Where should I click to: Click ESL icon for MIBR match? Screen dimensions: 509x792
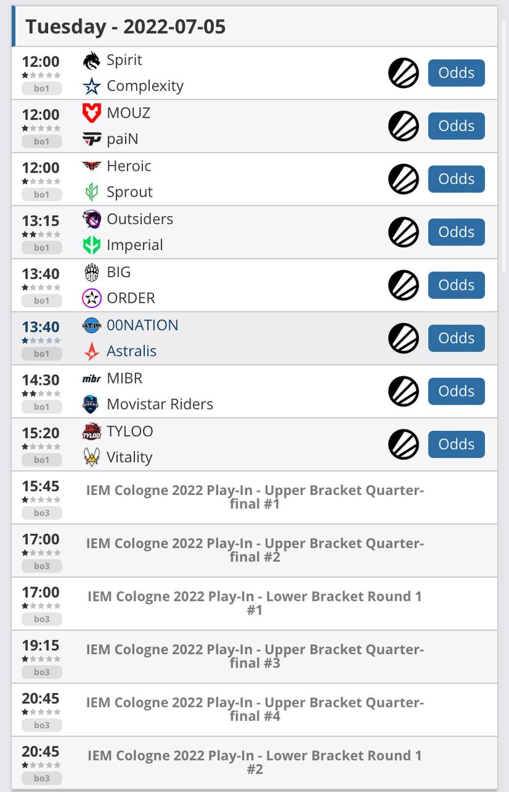(403, 391)
